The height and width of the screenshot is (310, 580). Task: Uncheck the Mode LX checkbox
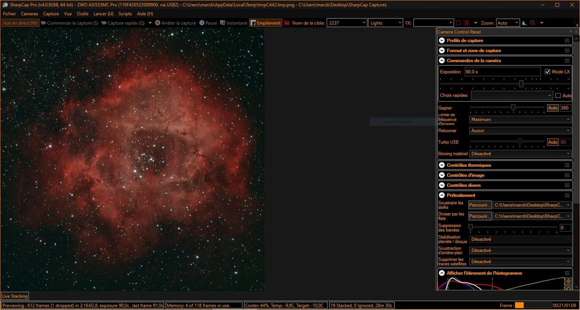(x=547, y=72)
